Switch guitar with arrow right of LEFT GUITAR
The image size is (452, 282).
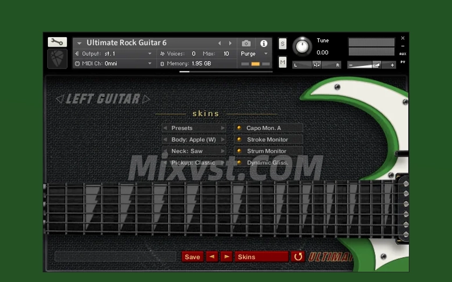(146, 99)
